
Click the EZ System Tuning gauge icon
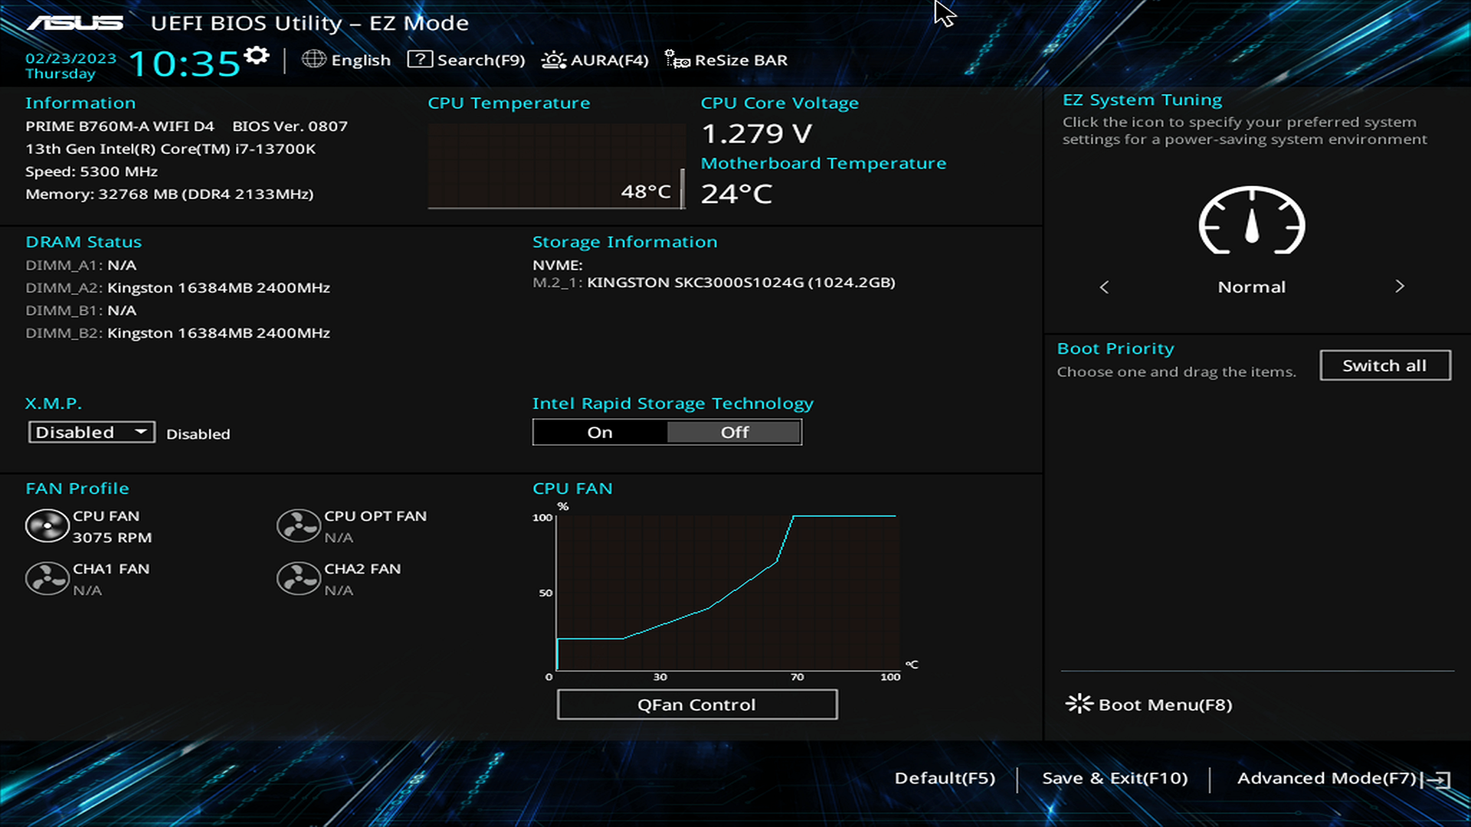coord(1251,221)
